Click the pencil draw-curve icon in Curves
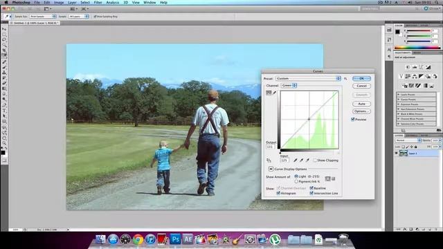The height and width of the screenshot is (249, 443). 274,93
